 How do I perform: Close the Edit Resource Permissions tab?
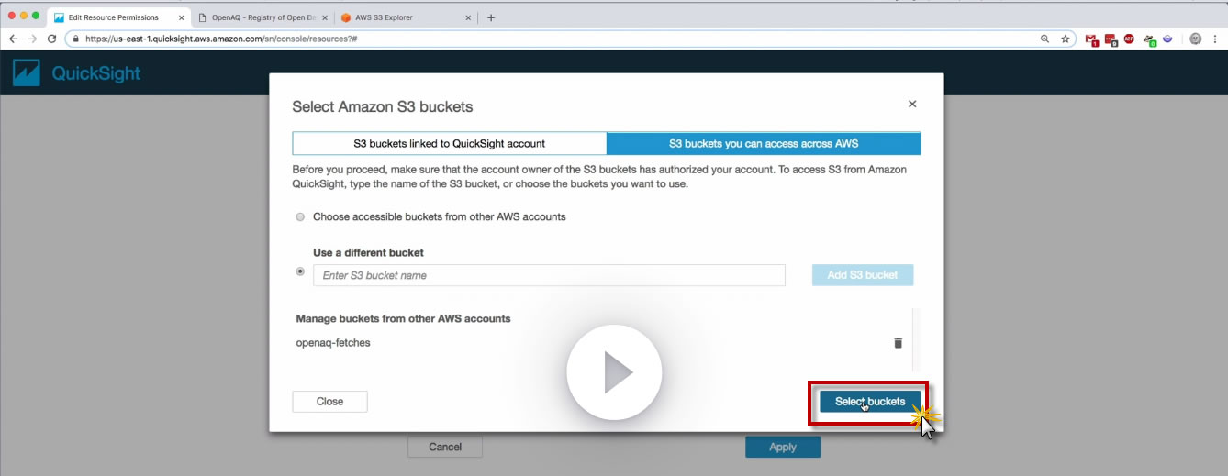point(181,17)
